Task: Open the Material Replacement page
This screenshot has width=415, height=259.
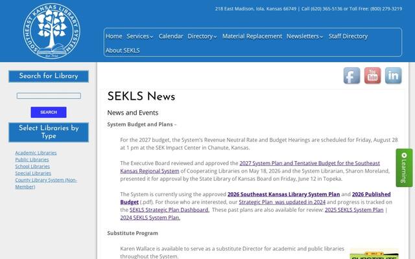Action: pos(252,36)
